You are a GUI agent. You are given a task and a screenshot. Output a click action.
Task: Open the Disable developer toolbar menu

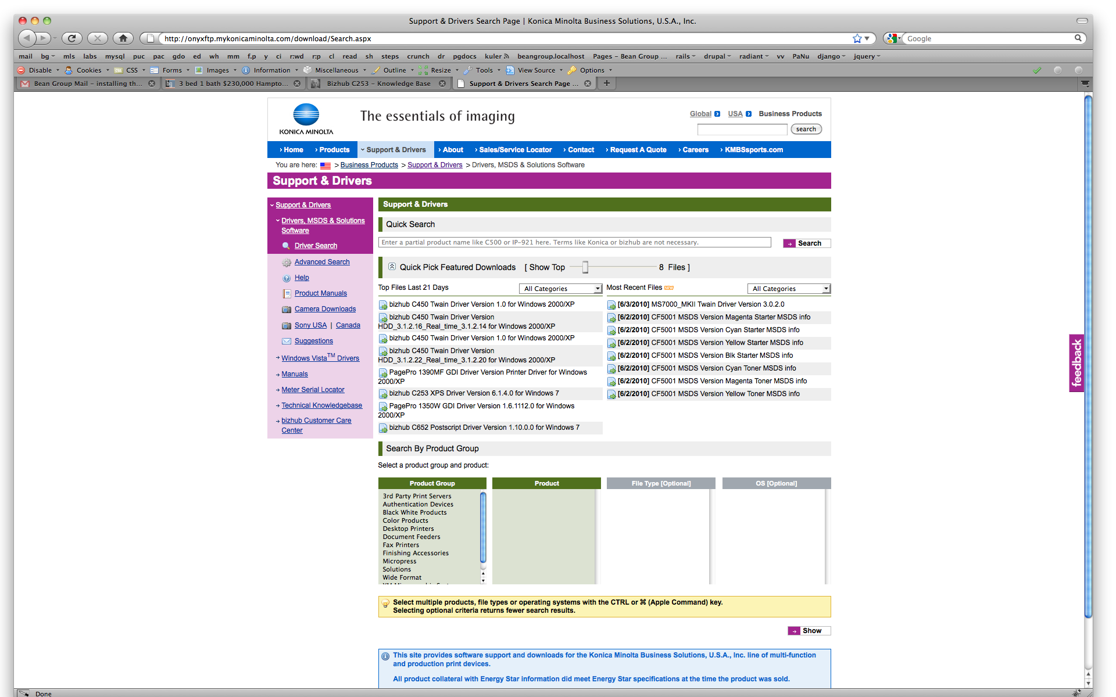[39, 70]
